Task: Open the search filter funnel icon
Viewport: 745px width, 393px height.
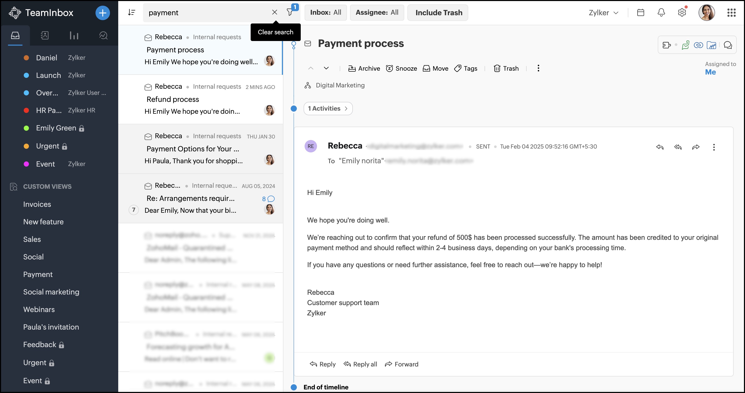Action: pyautogui.click(x=290, y=12)
